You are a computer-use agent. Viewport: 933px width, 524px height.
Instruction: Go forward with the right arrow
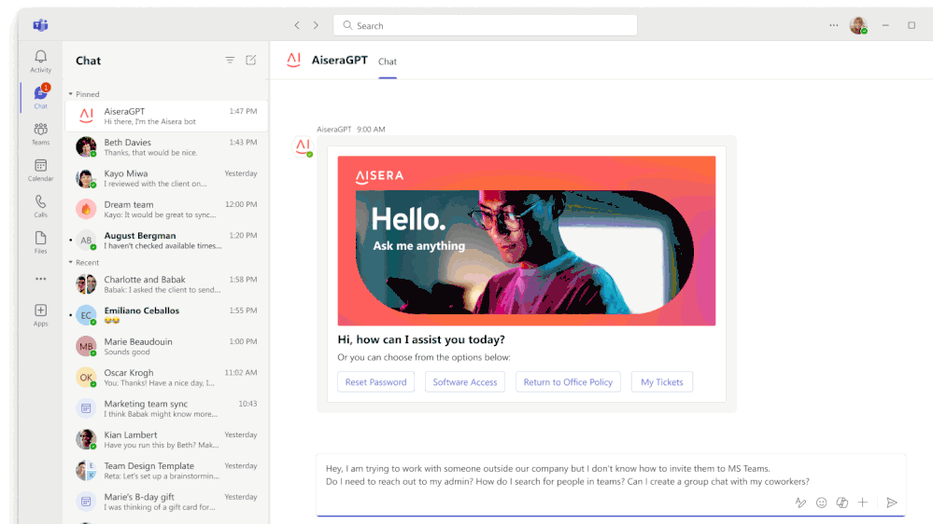[316, 25]
